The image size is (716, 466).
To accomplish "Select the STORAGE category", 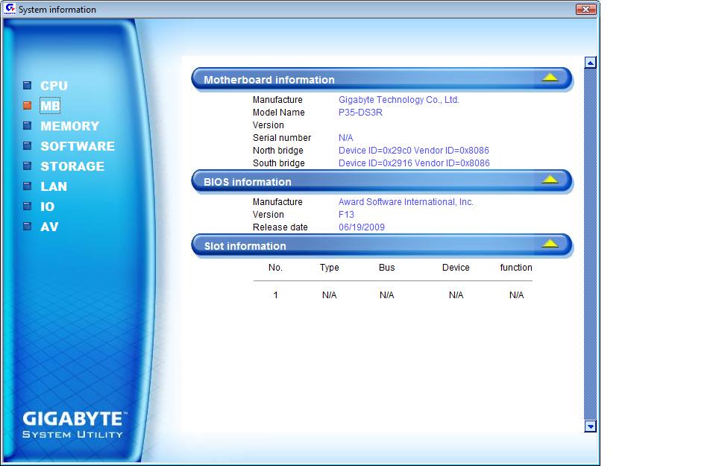I will (x=72, y=166).
